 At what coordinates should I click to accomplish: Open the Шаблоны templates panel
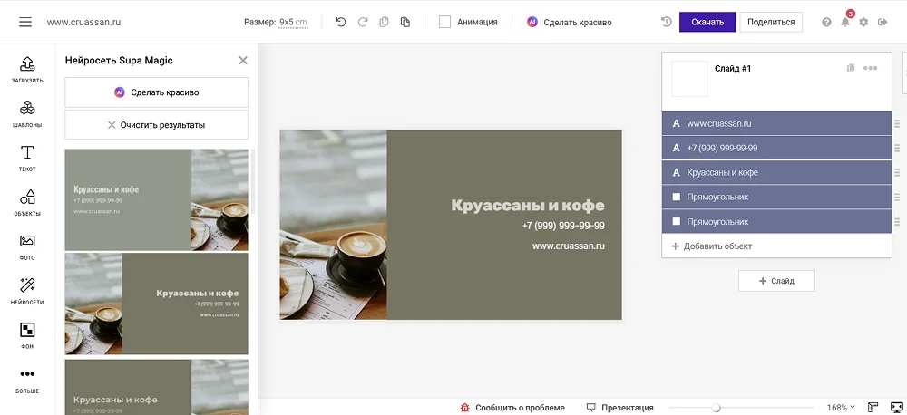click(x=27, y=114)
